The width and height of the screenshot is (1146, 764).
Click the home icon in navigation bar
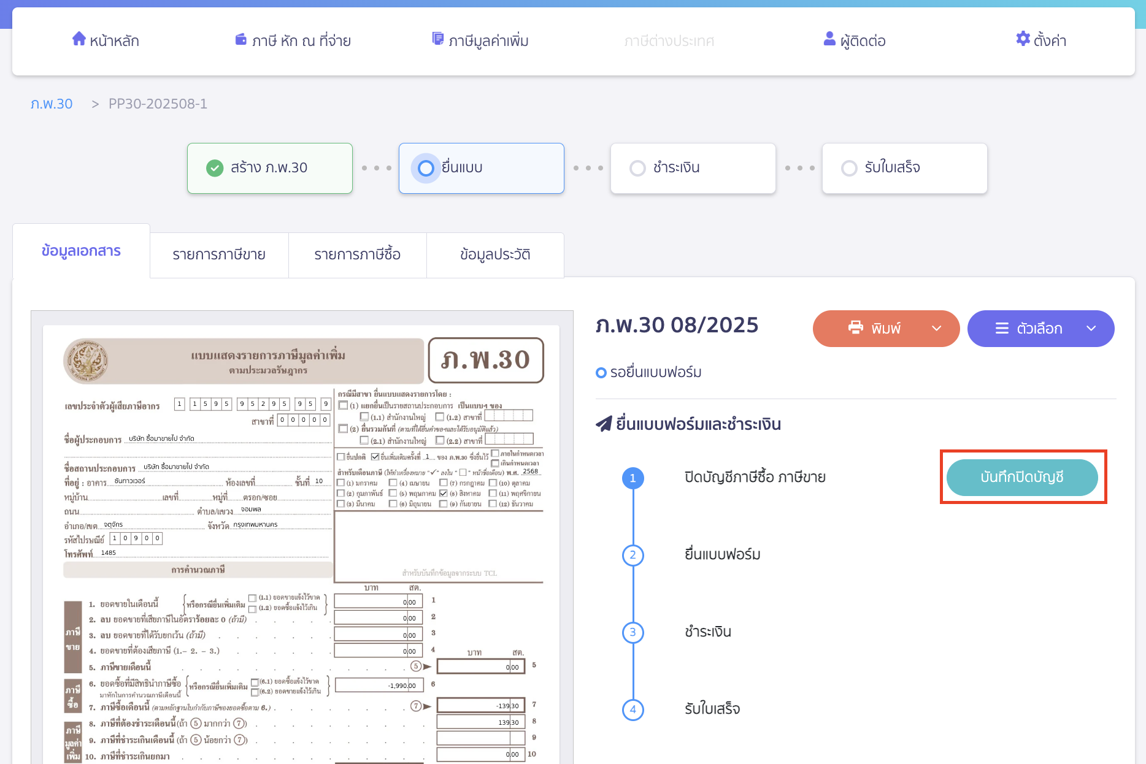[x=79, y=39]
